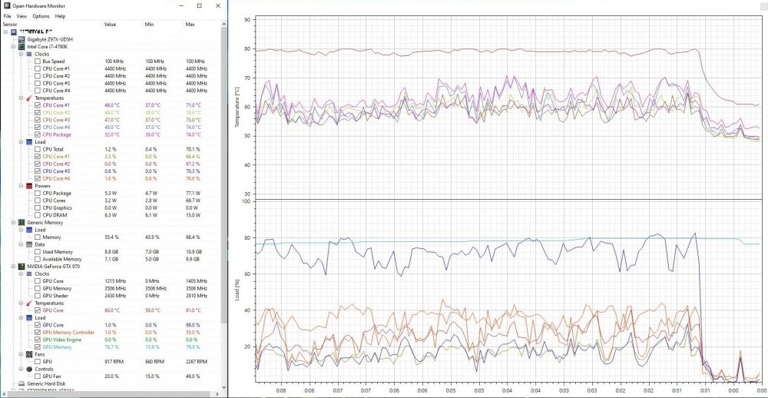This screenshot has height=398, width=768.
Task: Open the Options menu
Action: 41,15
